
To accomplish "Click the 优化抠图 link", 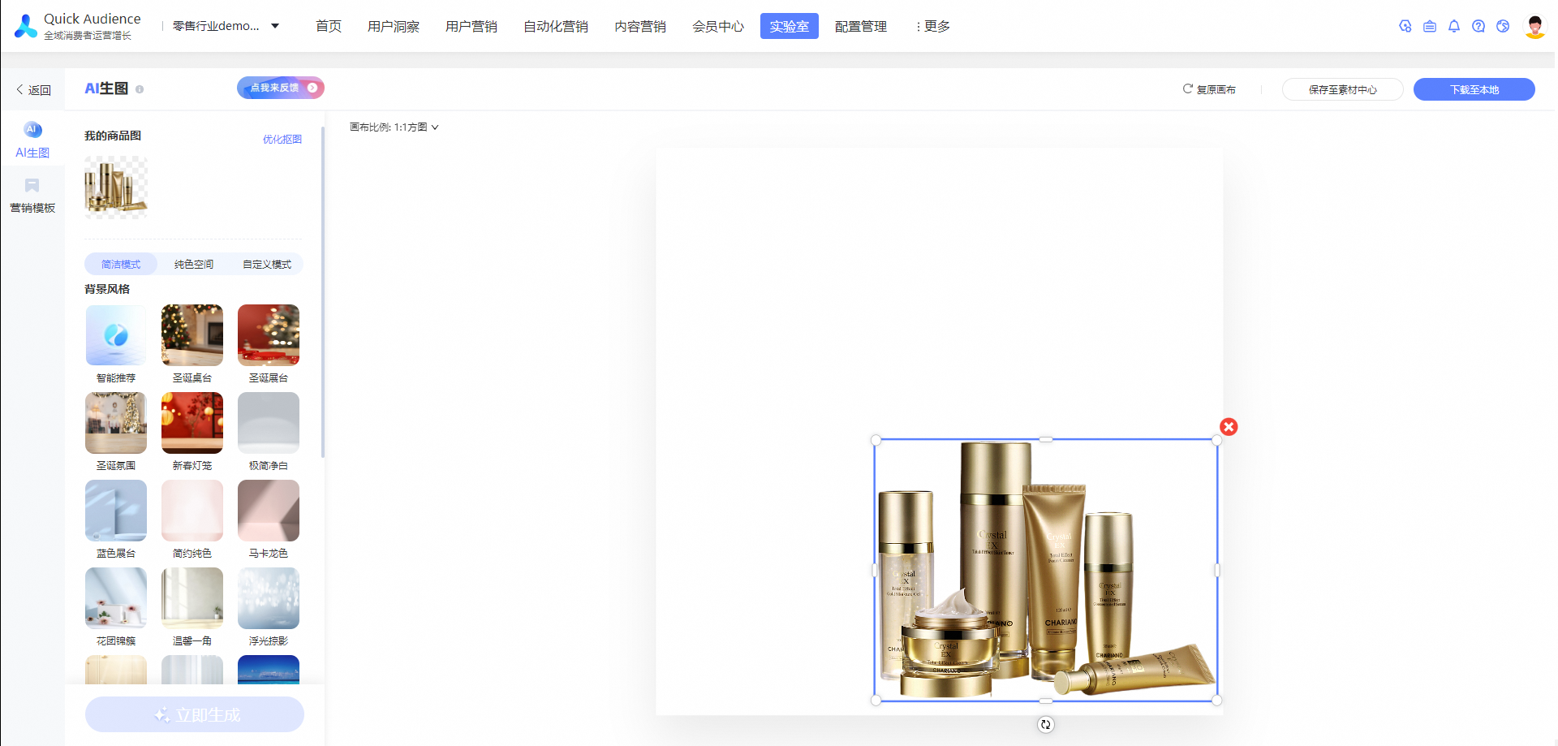I will click(282, 139).
